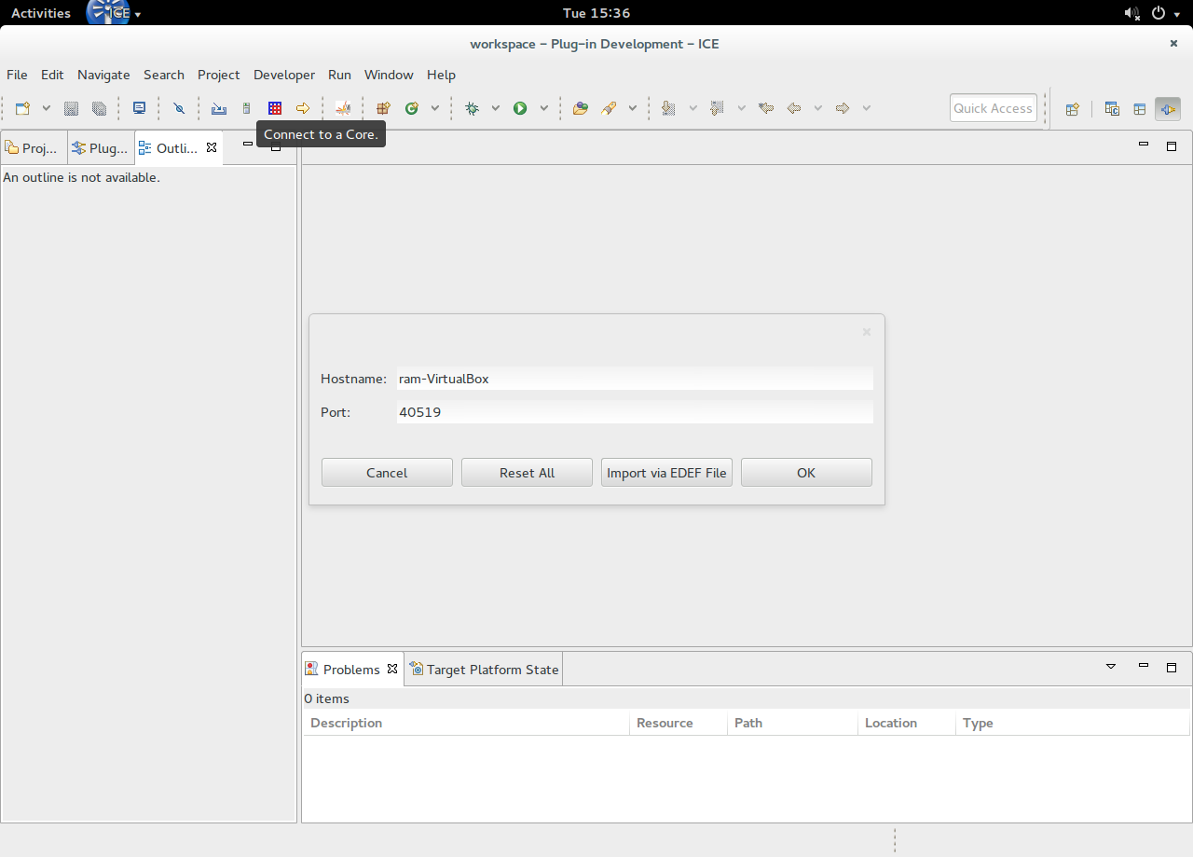The height and width of the screenshot is (857, 1193).
Task: Click the Next Annotation toolbar icon
Action: pos(668,108)
